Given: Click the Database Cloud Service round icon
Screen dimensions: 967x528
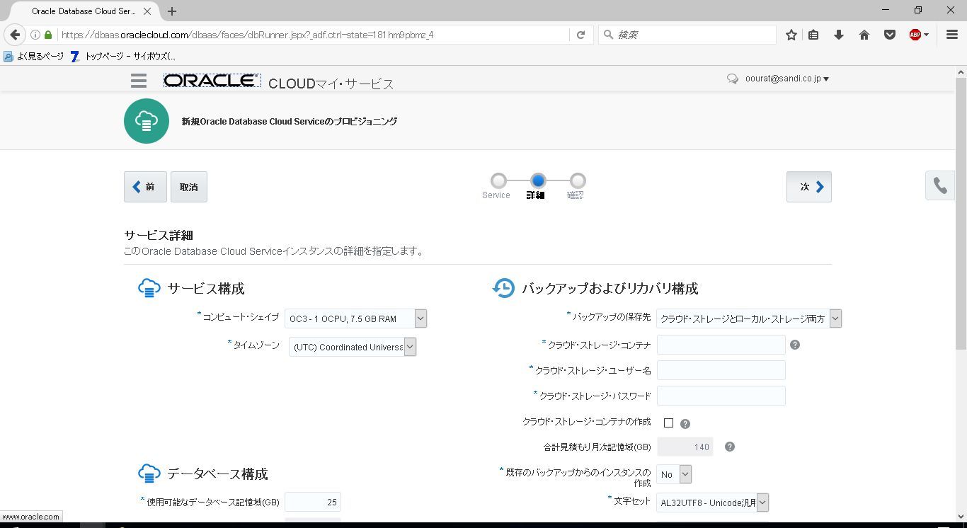Looking at the screenshot, I should click(x=147, y=121).
